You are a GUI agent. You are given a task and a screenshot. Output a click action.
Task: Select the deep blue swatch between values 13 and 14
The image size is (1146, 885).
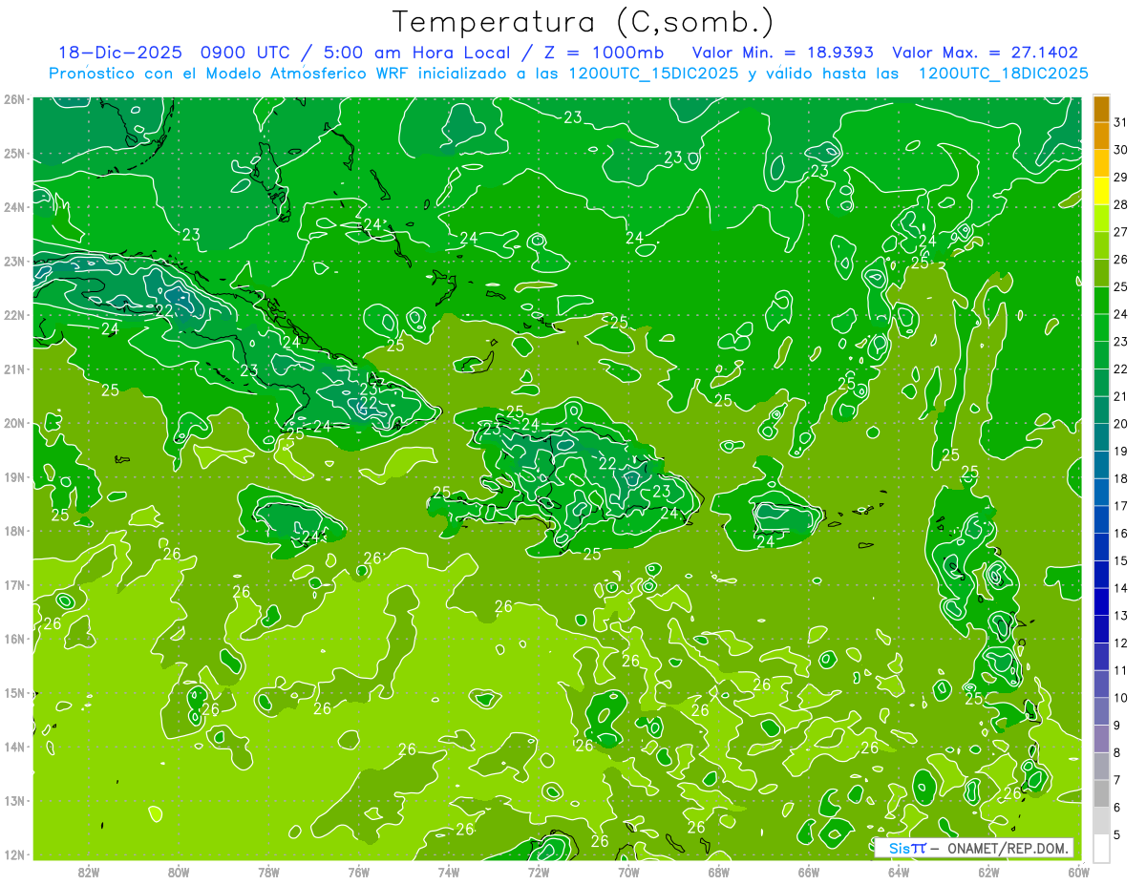pos(1101,602)
